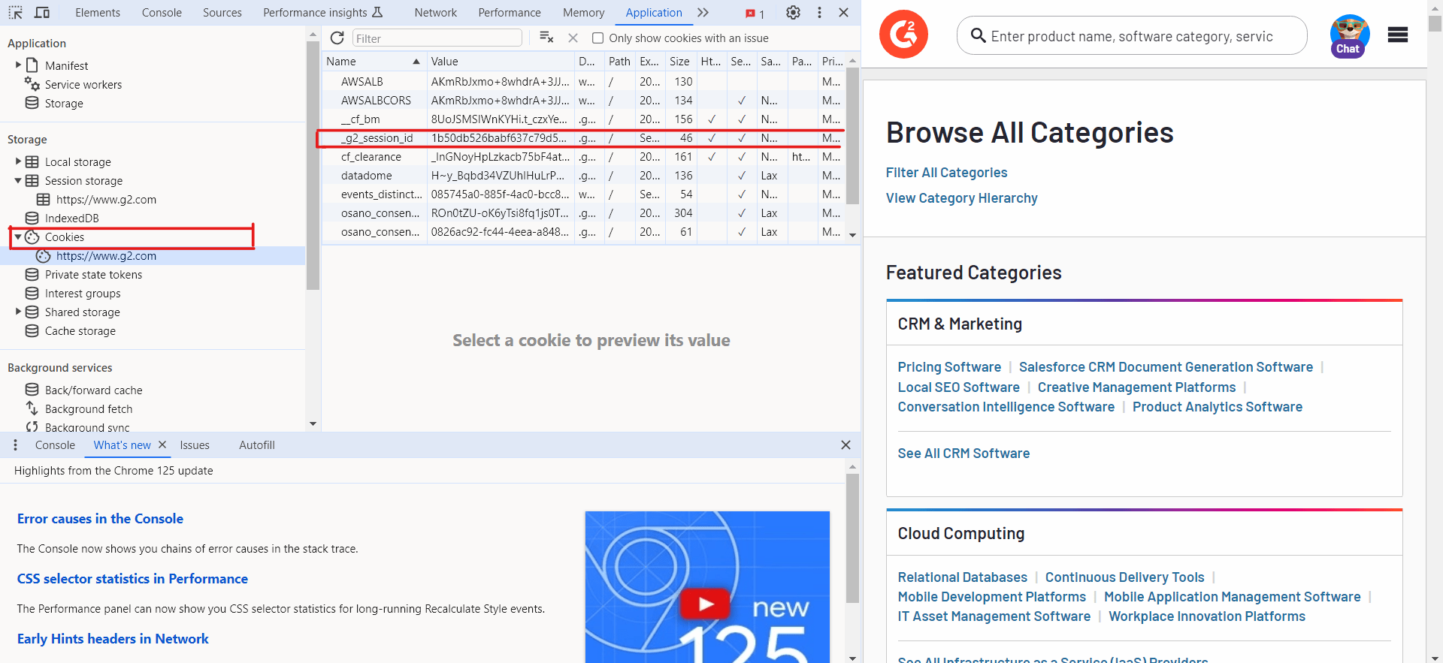1443x663 pixels.
Task: Click the G2 logo
Action: pyautogui.click(x=903, y=35)
